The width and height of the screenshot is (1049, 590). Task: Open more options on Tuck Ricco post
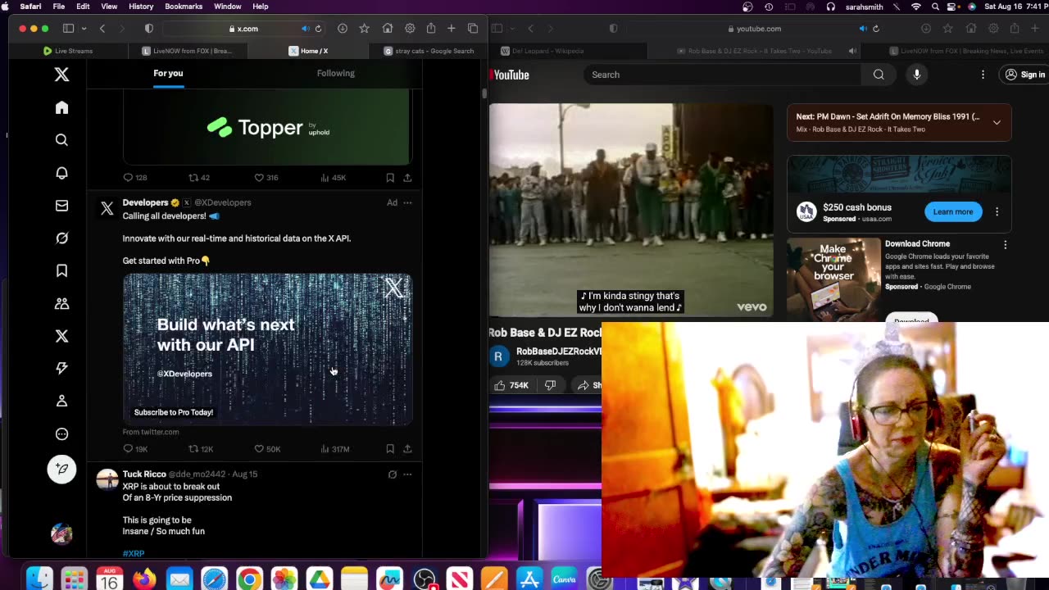[407, 474]
